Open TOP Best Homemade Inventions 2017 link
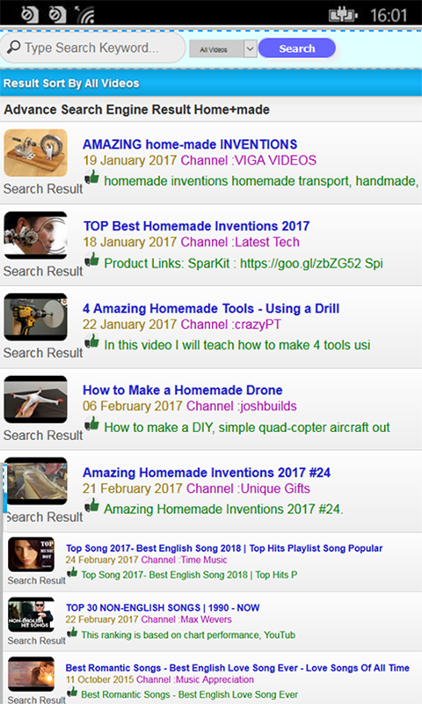The width and height of the screenshot is (422, 704). coord(196,226)
